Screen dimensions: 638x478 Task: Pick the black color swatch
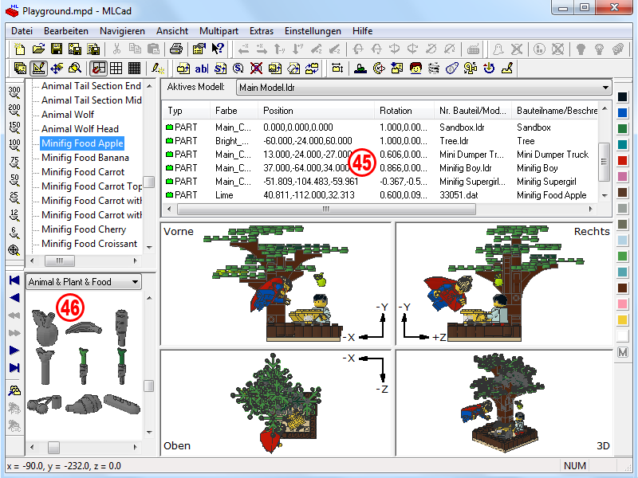pyautogui.click(x=623, y=96)
